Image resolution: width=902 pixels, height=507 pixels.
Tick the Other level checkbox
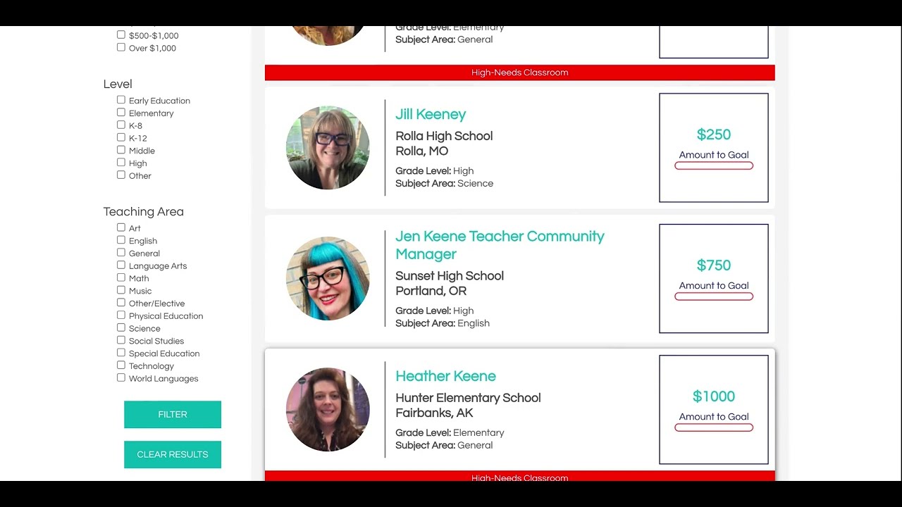(121, 175)
